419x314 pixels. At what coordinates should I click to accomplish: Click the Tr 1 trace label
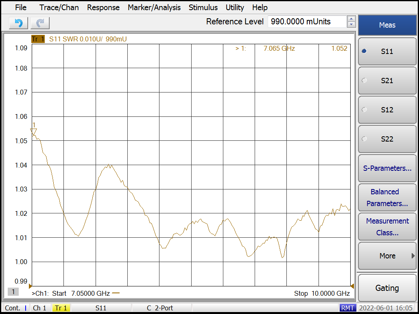38,39
